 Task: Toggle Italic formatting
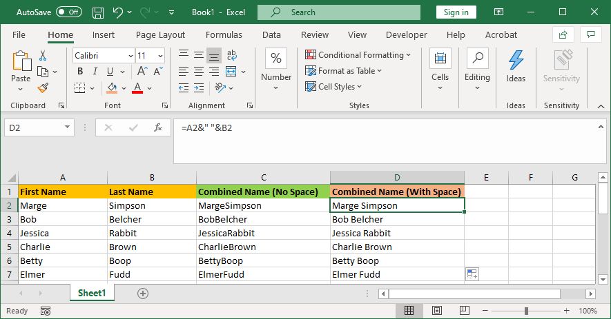coord(95,71)
